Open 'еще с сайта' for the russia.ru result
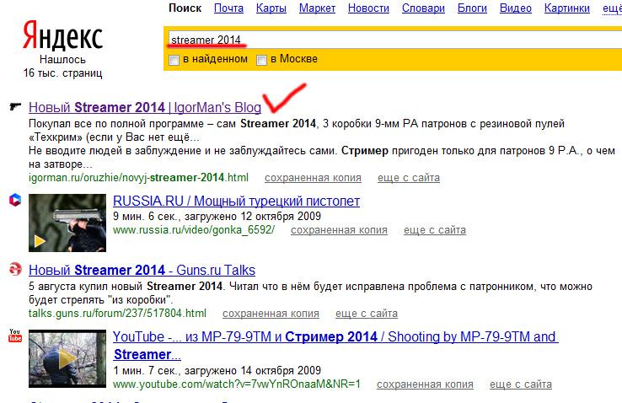The height and width of the screenshot is (403, 622). coord(435,230)
